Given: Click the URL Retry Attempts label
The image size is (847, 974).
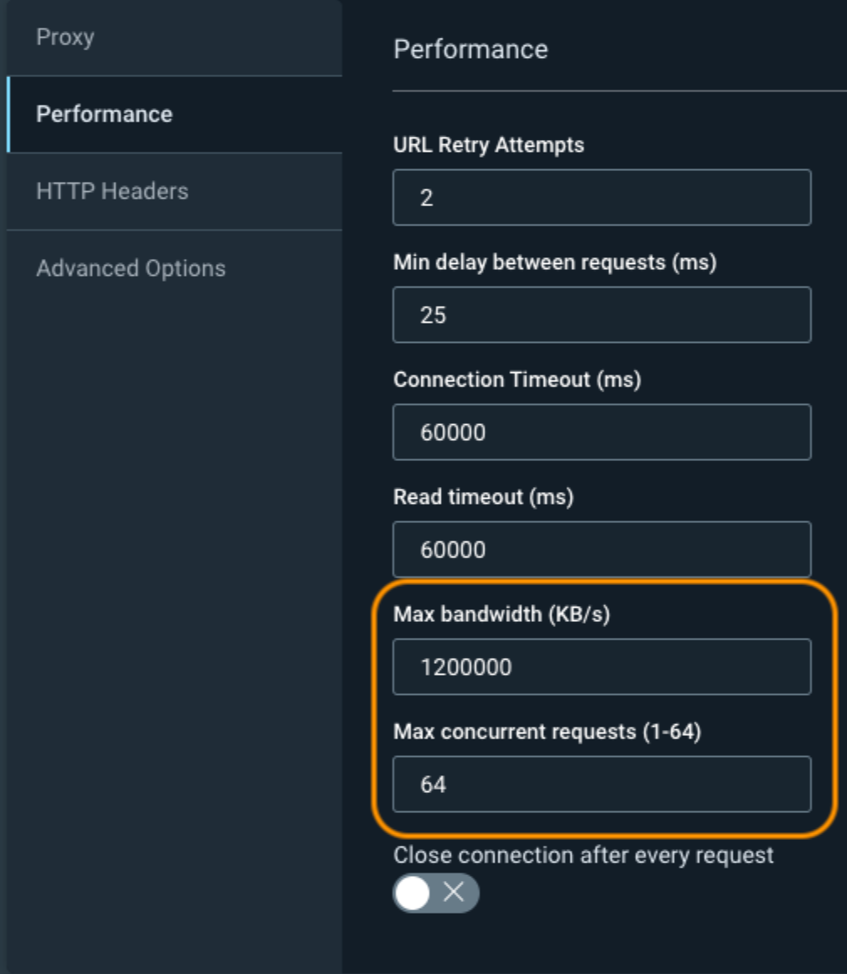Looking at the screenshot, I should [x=488, y=145].
